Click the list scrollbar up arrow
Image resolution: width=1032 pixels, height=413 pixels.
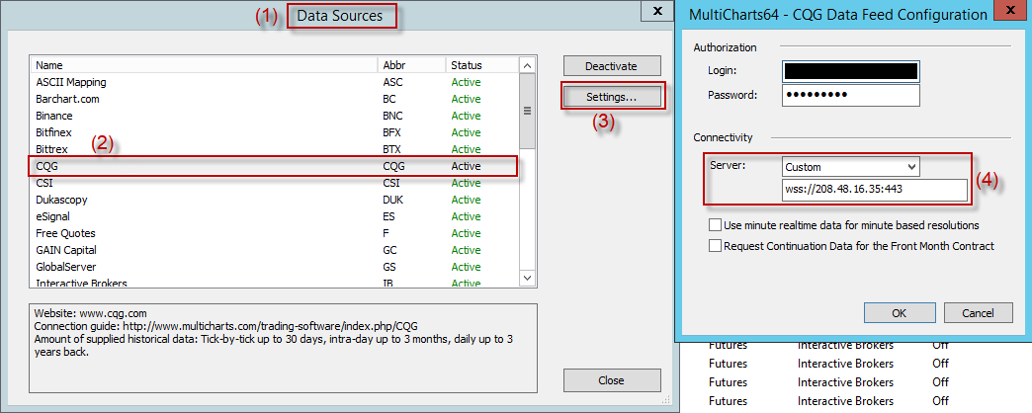pos(527,65)
